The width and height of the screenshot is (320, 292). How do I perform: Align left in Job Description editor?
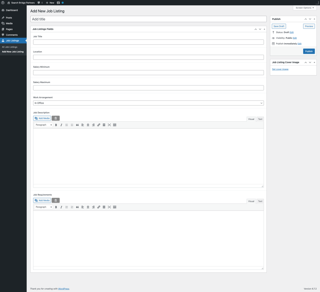[82, 125]
